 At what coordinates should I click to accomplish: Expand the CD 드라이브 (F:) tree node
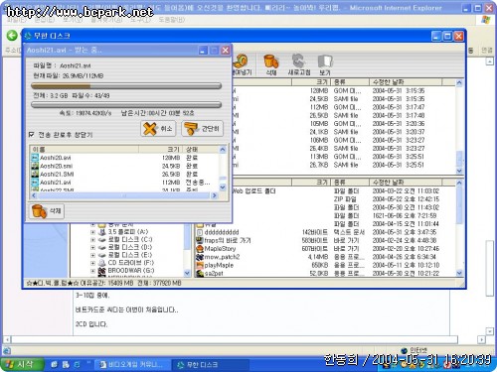pos(92,263)
